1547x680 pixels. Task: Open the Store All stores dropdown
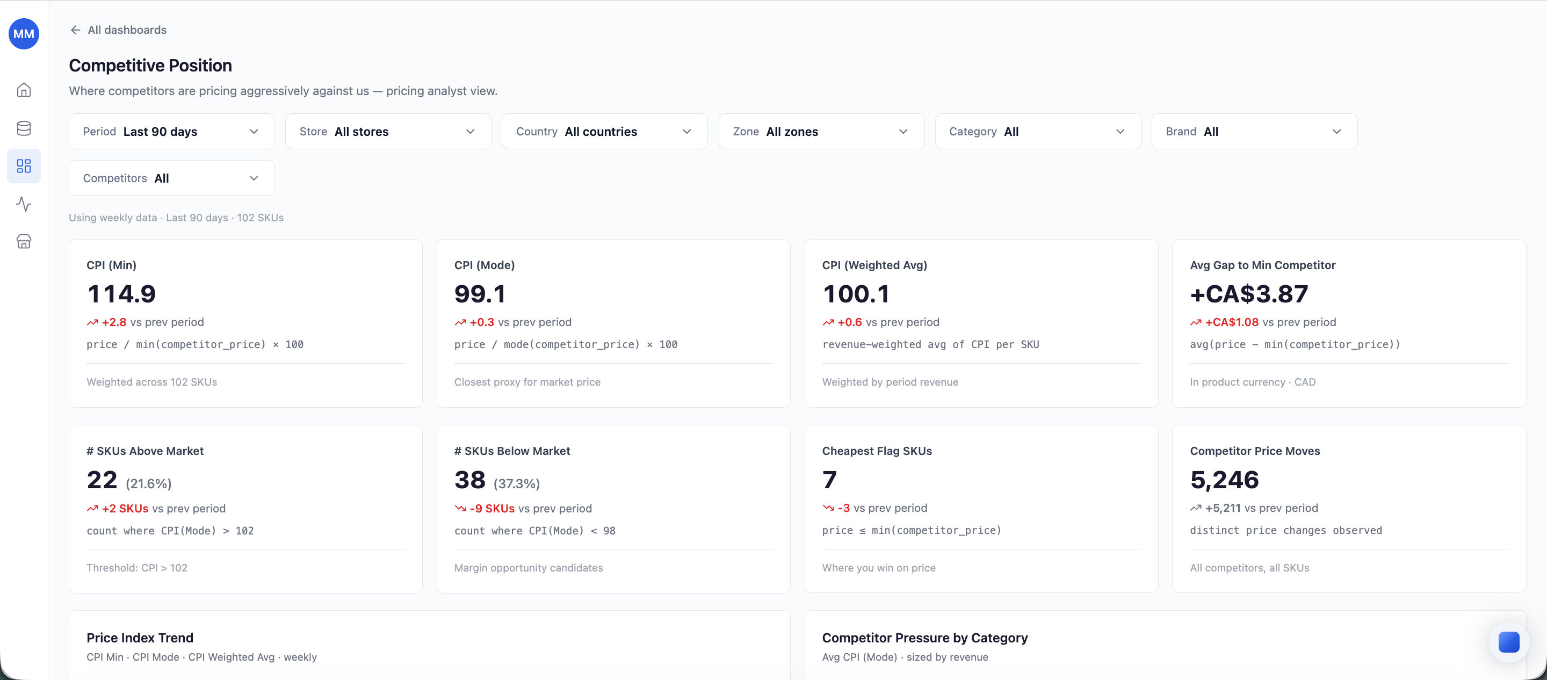point(388,132)
